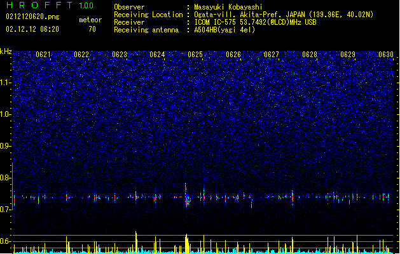Screen dimensions: 400x254
Task: Click the 0630 time marker
Action: pos(386,54)
